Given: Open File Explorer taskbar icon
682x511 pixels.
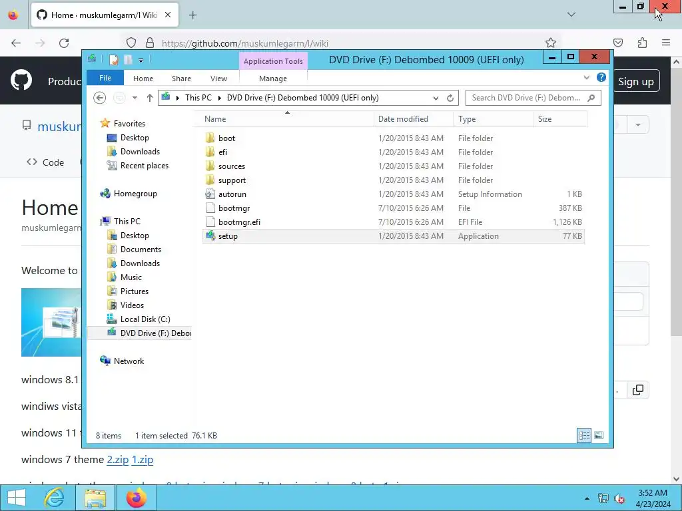Looking at the screenshot, I should point(95,498).
